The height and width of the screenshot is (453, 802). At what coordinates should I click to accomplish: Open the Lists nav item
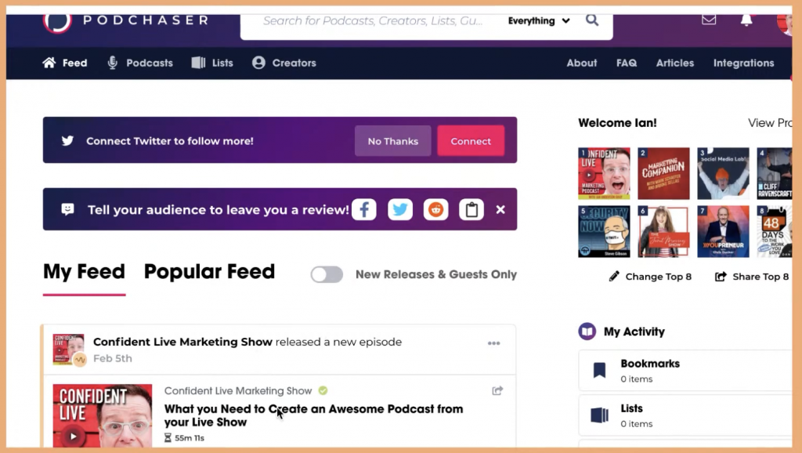coord(212,63)
